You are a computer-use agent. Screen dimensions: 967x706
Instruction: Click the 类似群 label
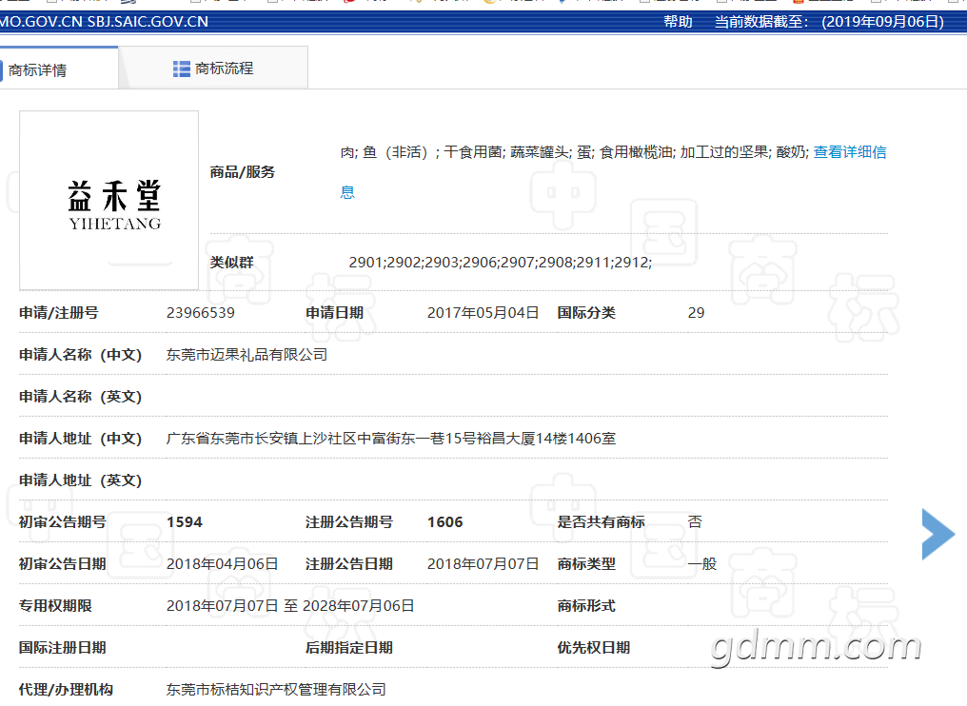231,262
